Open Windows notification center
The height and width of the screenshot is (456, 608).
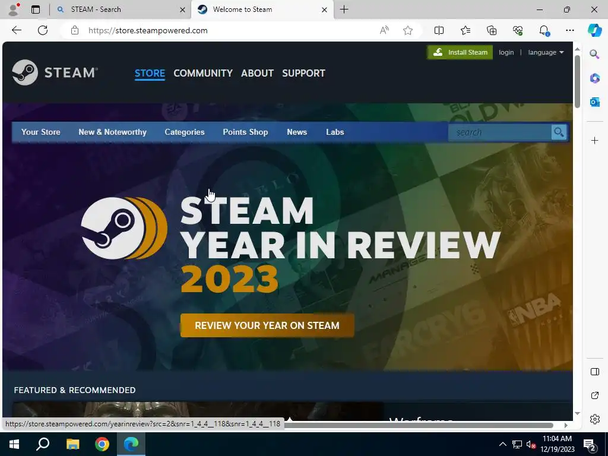pos(590,444)
